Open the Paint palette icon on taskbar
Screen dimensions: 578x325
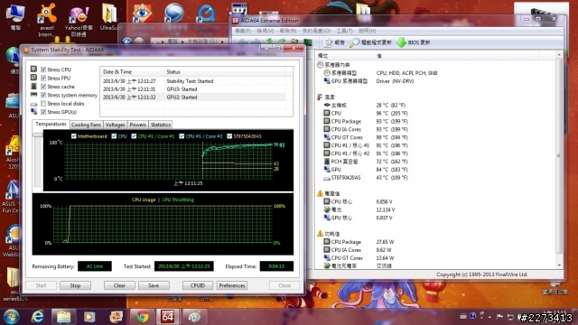tap(194, 317)
